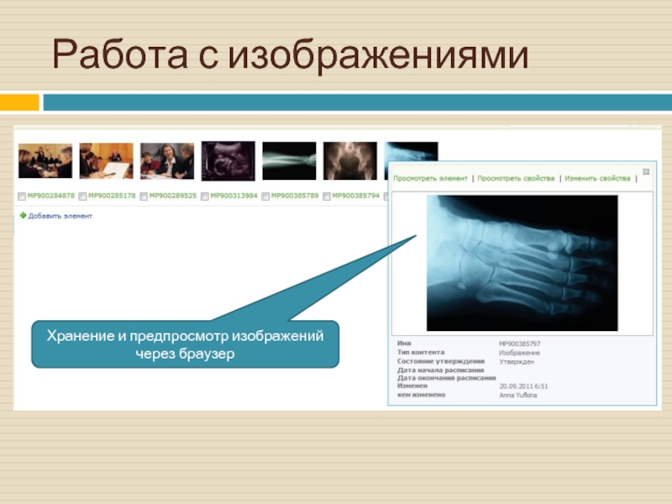672x504 pixels.
Task: Select the smiling woman thumbnail above MP900289525
Action: coord(167,161)
